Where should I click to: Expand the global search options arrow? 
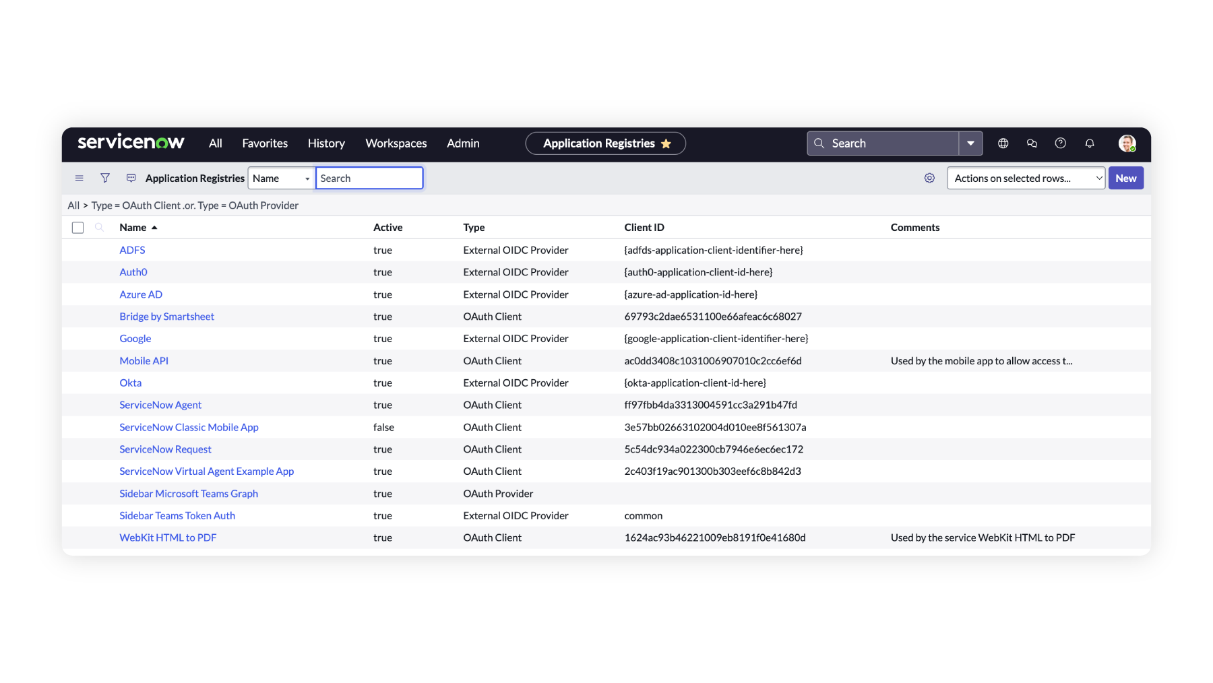970,143
